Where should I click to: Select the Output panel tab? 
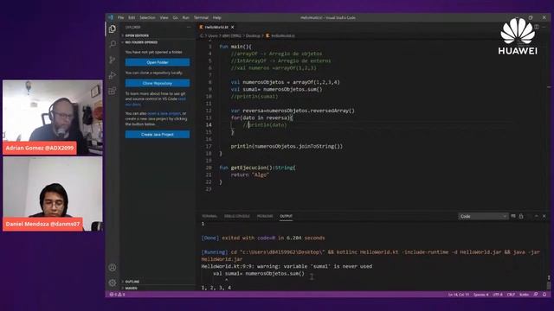287,216
